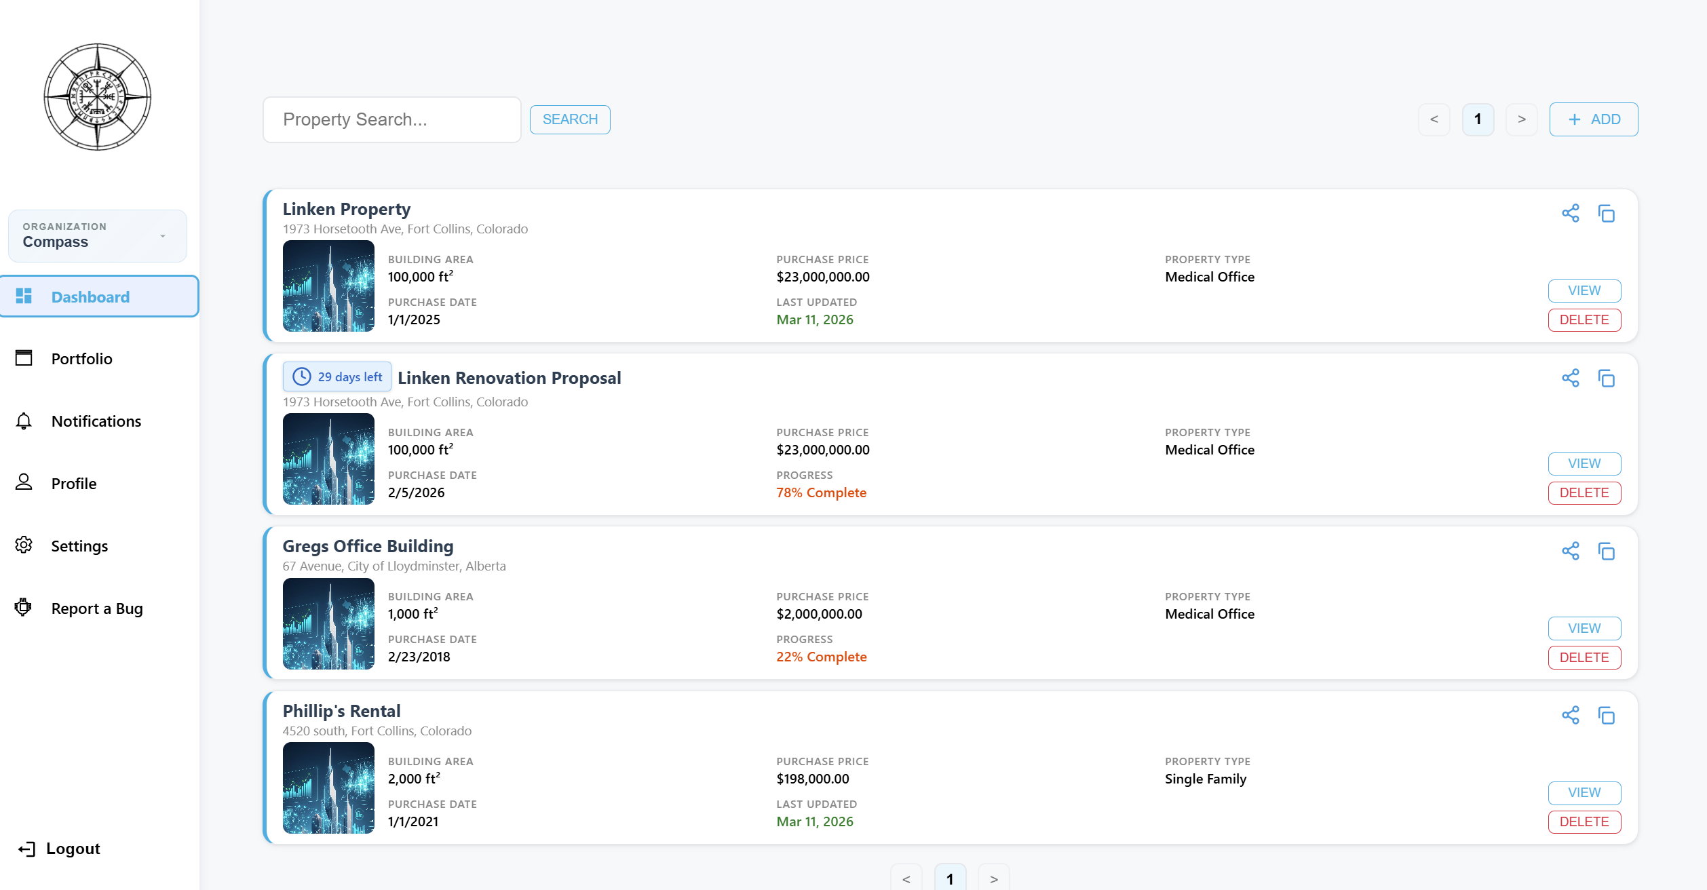
Task: Click the ADD button
Action: coord(1593,119)
